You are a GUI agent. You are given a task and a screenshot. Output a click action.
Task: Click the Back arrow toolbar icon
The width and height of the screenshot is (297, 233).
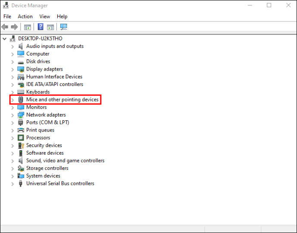(5, 27)
